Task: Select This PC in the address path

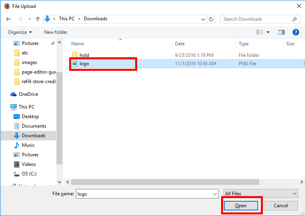Action: [67, 19]
